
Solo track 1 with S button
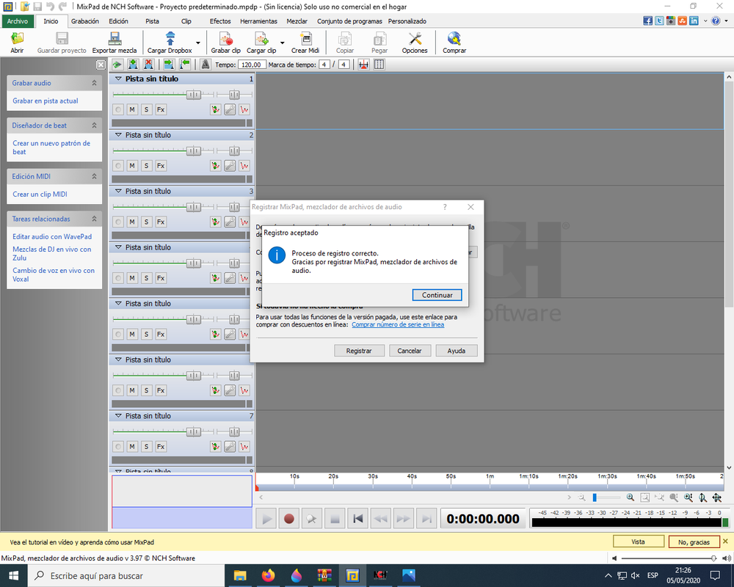click(147, 109)
